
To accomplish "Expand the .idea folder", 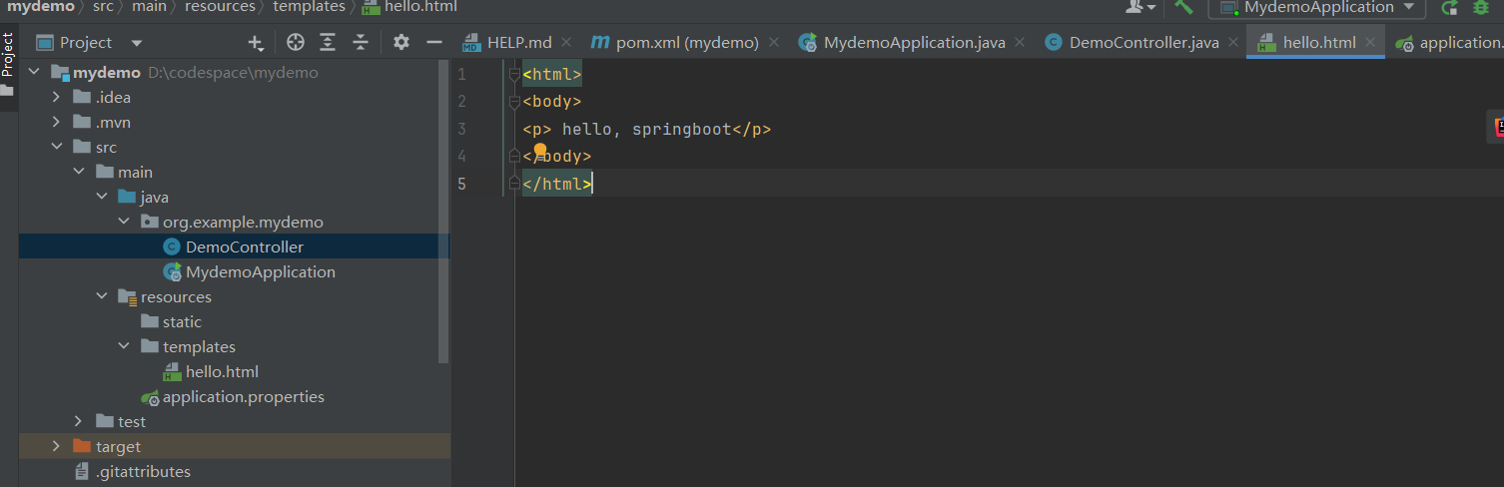I will pyautogui.click(x=56, y=98).
